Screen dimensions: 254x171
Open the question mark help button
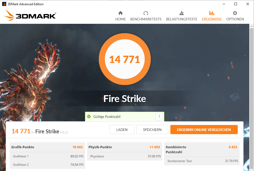[159, 117]
